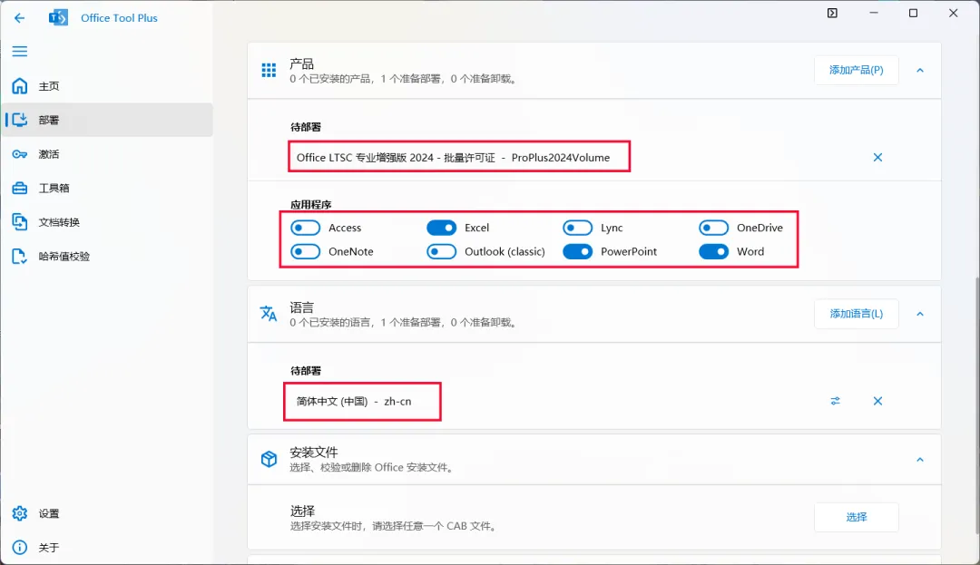Click the 安装文件 section heading

314,452
